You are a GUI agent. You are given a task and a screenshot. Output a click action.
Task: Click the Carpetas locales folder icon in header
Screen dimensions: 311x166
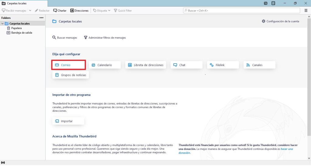click(54, 21)
